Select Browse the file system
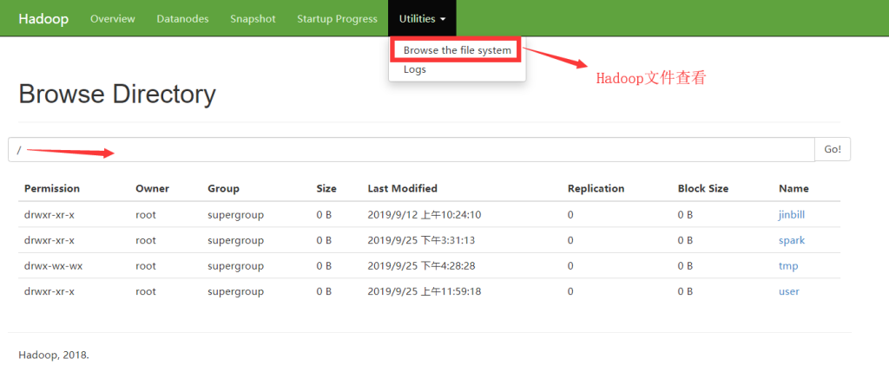Screen dimensions: 889x365 (457, 50)
